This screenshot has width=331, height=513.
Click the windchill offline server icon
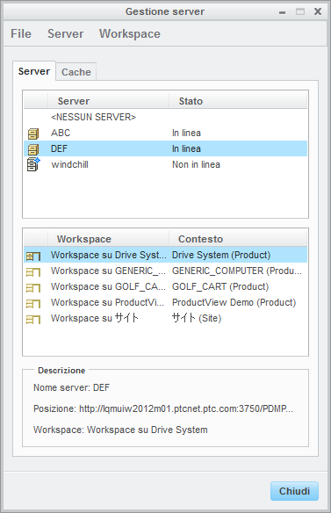click(x=33, y=164)
